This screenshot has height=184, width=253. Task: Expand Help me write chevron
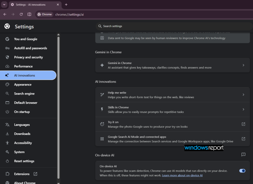(243, 95)
